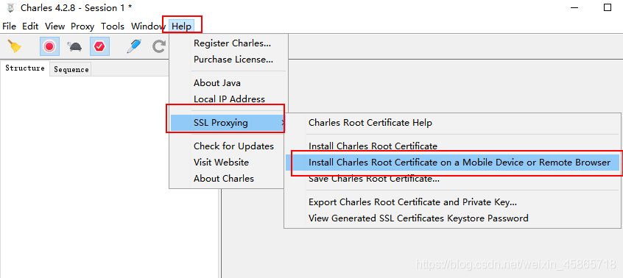Open the Window menu
Image resolution: width=623 pixels, height=278 pixels.
148,26
